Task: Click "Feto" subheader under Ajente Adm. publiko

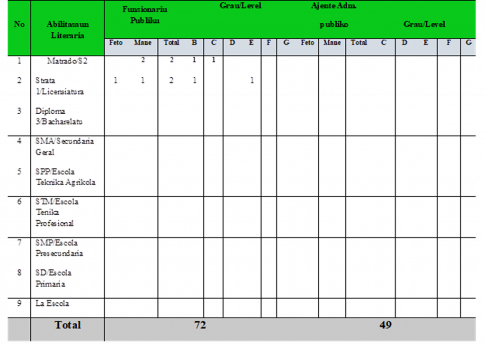Action: [307, 43]
